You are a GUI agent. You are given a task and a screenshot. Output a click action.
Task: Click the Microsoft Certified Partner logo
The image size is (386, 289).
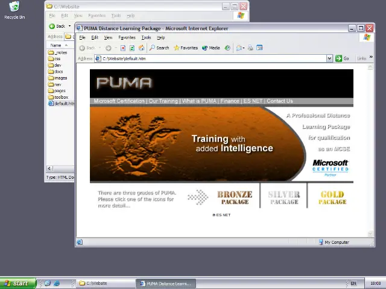click(x=331, y=168)
